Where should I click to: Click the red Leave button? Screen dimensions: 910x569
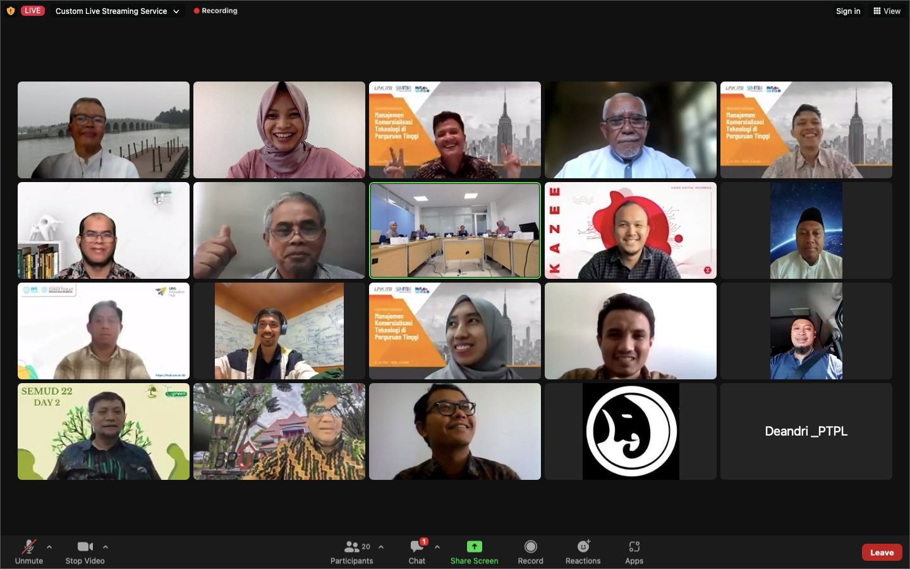pos(882,552)
